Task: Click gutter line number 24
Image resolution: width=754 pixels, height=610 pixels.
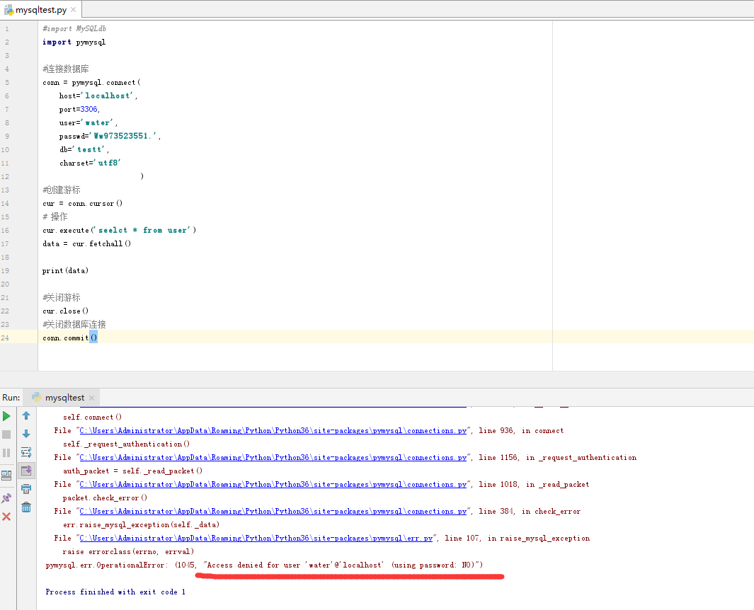Action: click(x=5, y=338)
